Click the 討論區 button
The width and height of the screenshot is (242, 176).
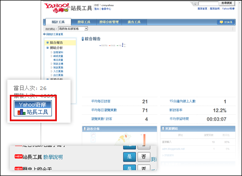pos(226,22)
